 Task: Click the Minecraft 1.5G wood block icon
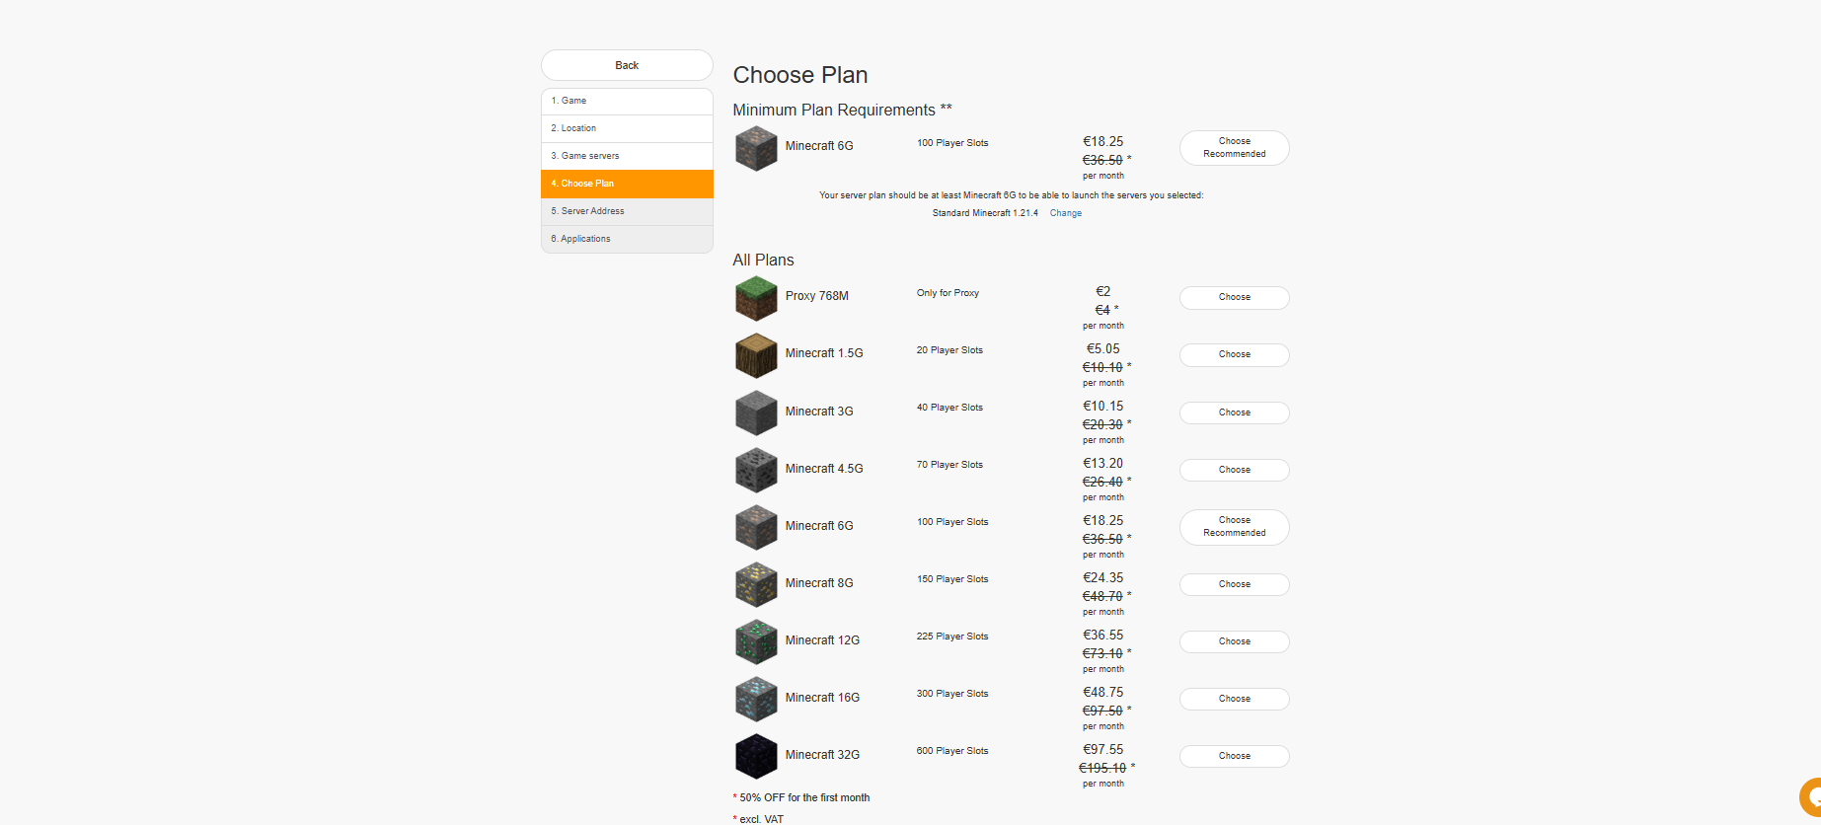pos(756,355)
